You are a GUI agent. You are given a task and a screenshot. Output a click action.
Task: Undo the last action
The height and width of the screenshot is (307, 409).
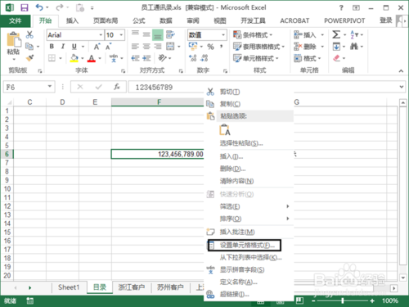[x=39, y=7]
